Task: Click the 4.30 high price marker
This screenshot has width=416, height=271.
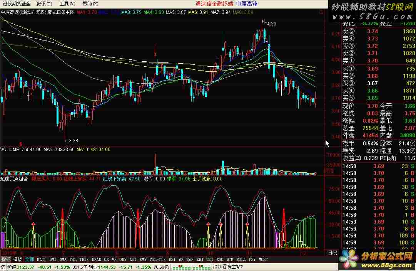Action: pyautogui.click(x=271, y=24)
